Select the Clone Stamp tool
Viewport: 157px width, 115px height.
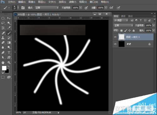(3, 38)
